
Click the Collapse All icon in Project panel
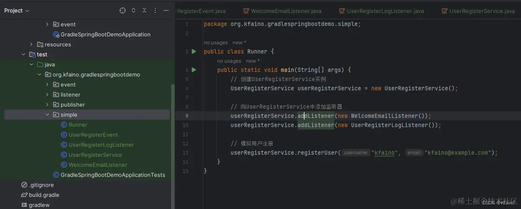coord(144,10)
